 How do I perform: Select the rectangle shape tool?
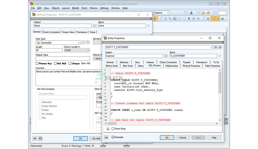(x=180, y=19)
